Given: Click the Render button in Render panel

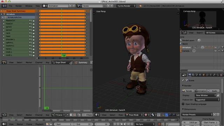Looking at the screenshot, I should coord(188,91).
